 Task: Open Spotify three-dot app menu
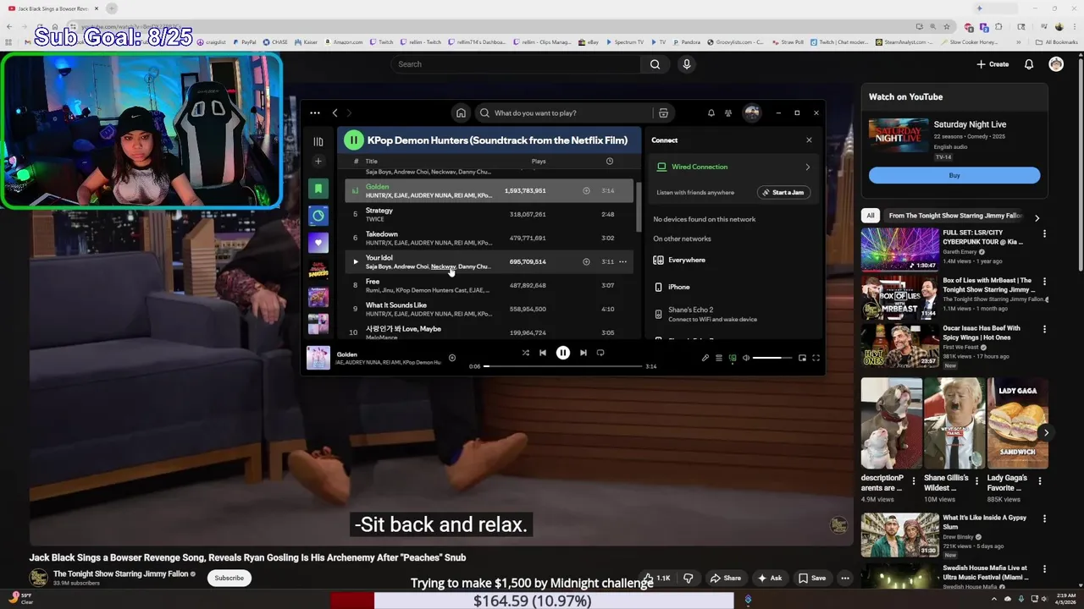[x=315, y=112]
